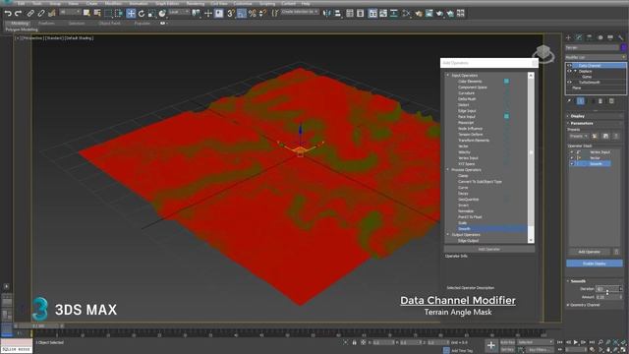Click the Align tool icon

[x=337, y=13]
